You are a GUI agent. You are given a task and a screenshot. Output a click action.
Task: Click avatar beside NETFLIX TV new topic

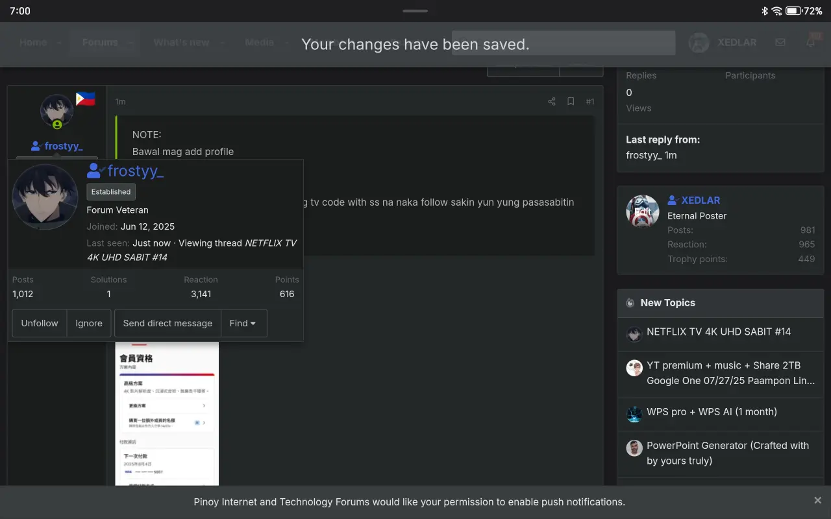pos(634,334)
